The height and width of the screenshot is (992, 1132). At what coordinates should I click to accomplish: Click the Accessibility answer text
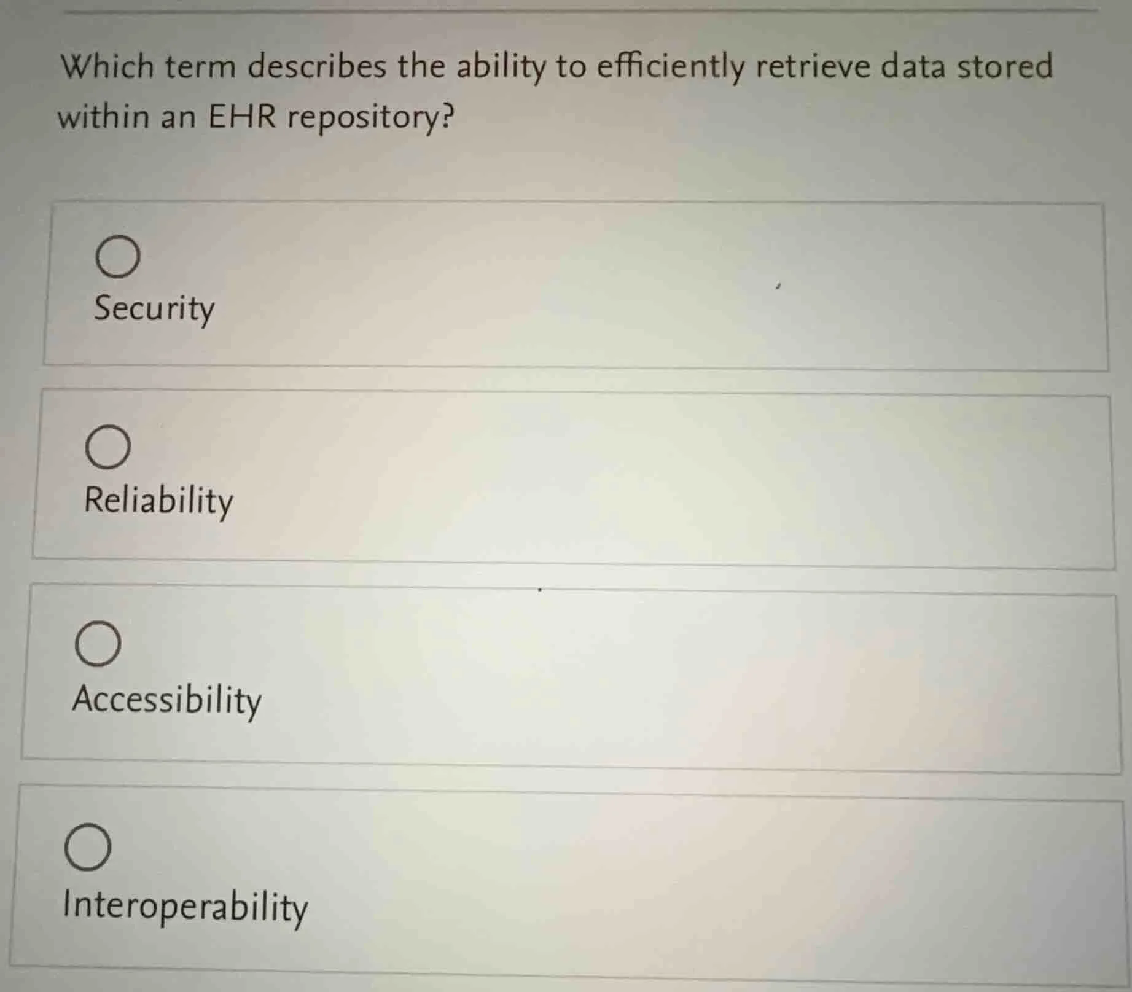[x=167, y=700]
